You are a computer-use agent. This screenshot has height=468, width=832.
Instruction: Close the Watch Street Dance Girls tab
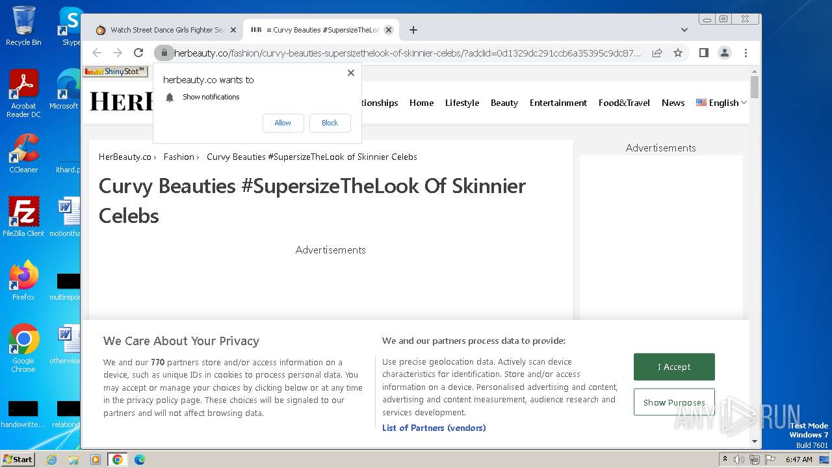point(233,30)
